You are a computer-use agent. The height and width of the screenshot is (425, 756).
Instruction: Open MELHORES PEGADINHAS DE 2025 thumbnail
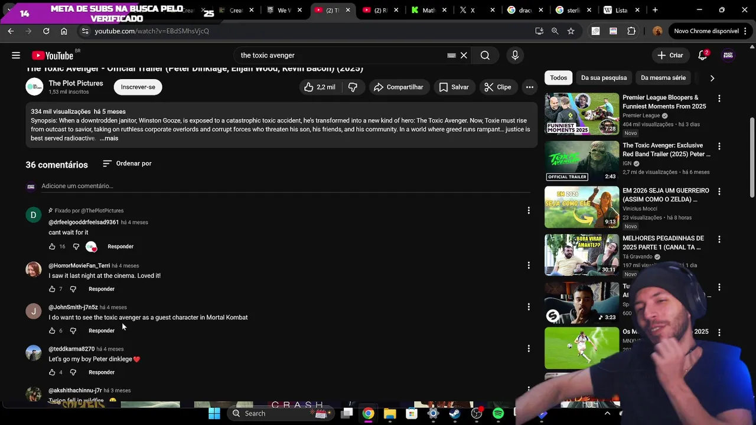[x=582, y=255]
